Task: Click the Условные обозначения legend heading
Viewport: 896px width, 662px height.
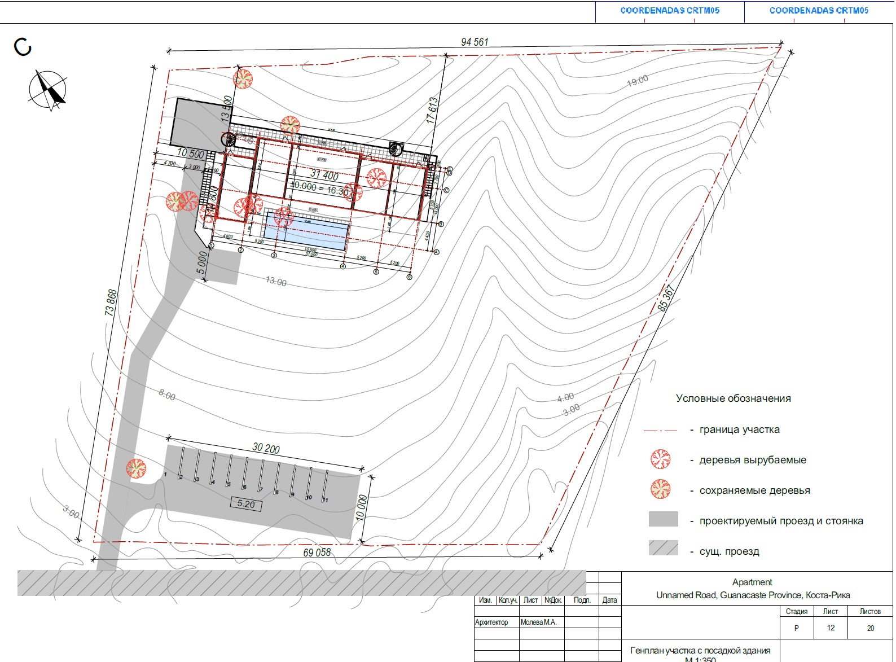Action: point(734,398)
